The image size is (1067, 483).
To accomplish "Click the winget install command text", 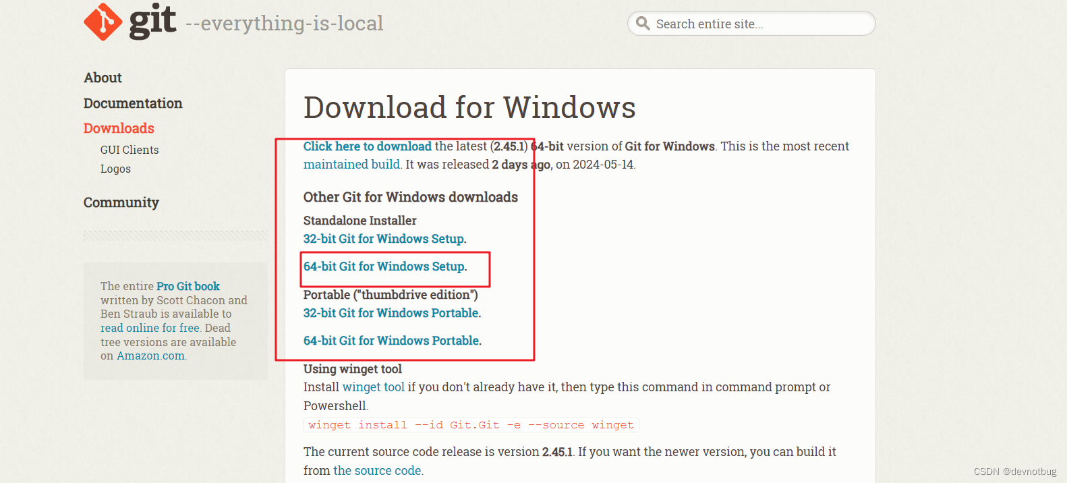I will (471, 425).
